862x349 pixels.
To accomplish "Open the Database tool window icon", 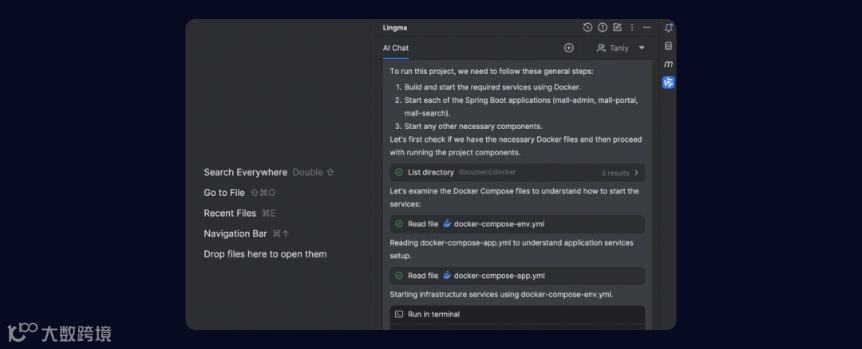I will click(668, 46).
